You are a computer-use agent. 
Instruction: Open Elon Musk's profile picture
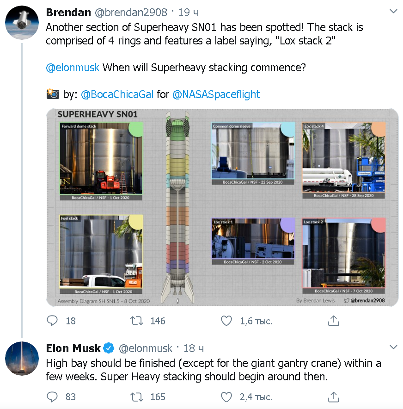(22, 358)
